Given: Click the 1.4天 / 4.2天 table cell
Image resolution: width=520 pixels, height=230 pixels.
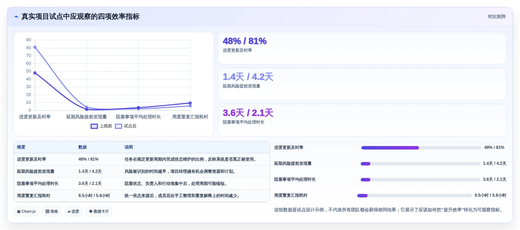Looking at the screenshot, I should [90, 171].
